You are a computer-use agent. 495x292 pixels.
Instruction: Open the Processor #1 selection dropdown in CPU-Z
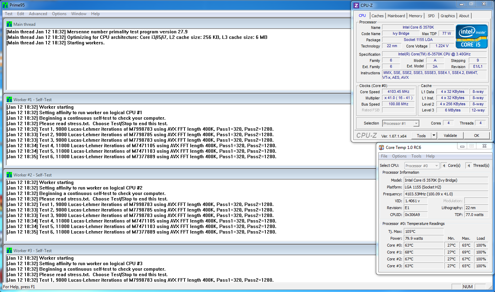[x=401, y=123]
